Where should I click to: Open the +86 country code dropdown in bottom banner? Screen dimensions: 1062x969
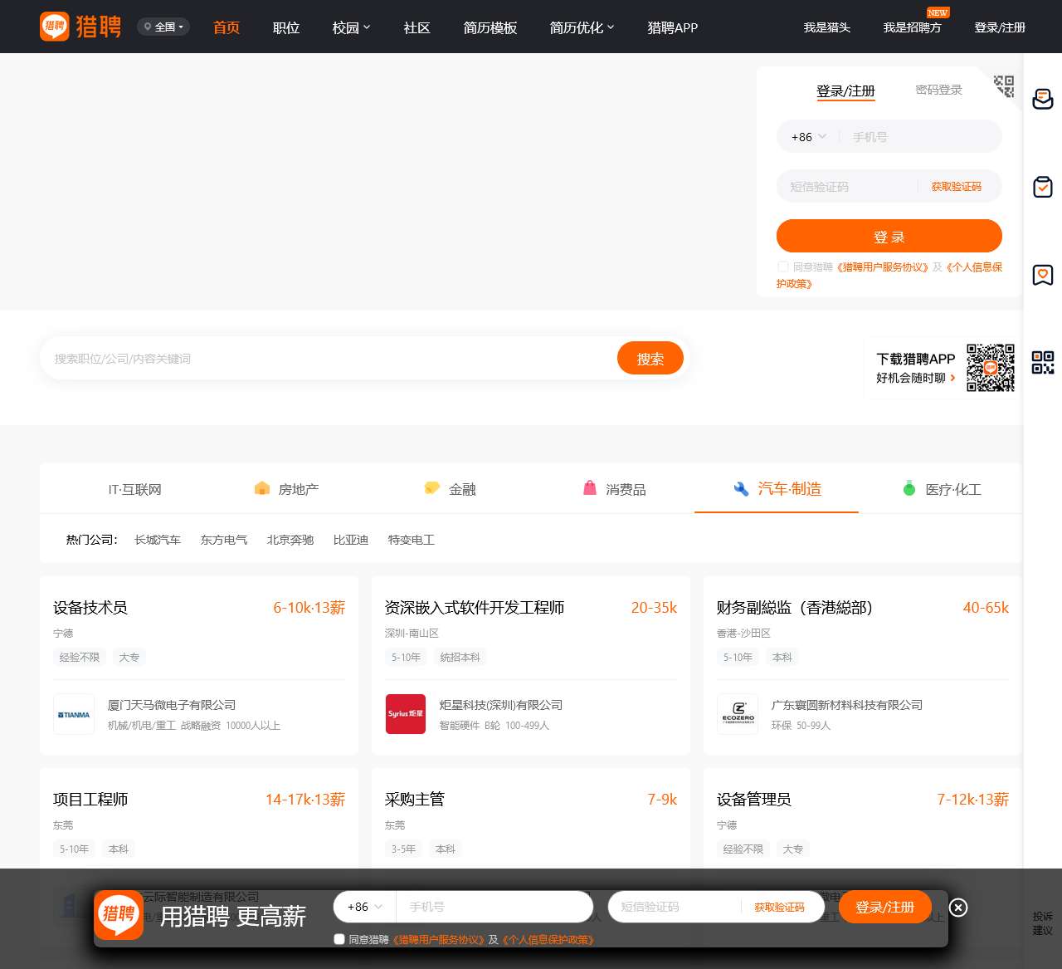pyautogui.click(x=365, y=907)
